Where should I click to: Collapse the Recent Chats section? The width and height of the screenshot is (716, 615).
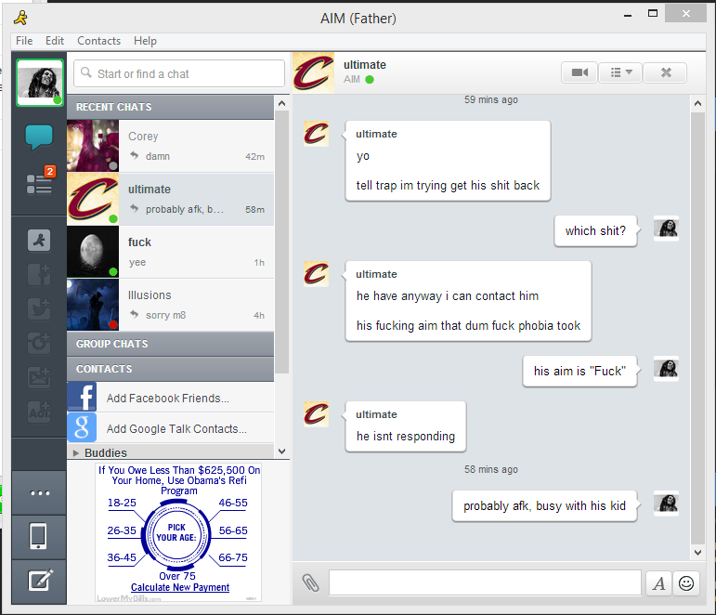pos(170,107)
